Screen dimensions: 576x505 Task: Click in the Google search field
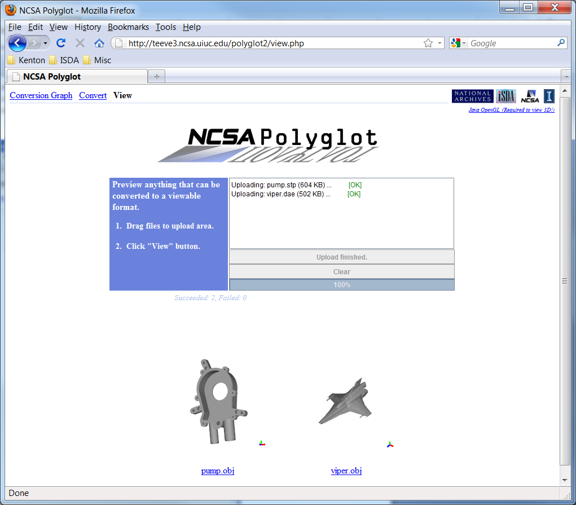(512, 43)
